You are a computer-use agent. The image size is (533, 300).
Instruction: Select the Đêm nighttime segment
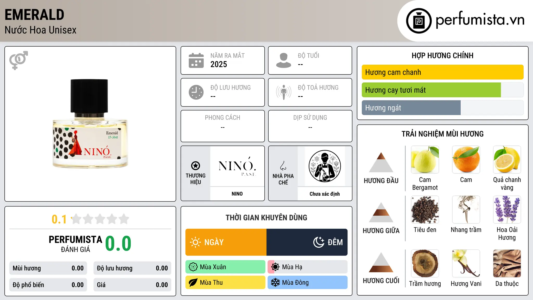click(x=307, y=242)
